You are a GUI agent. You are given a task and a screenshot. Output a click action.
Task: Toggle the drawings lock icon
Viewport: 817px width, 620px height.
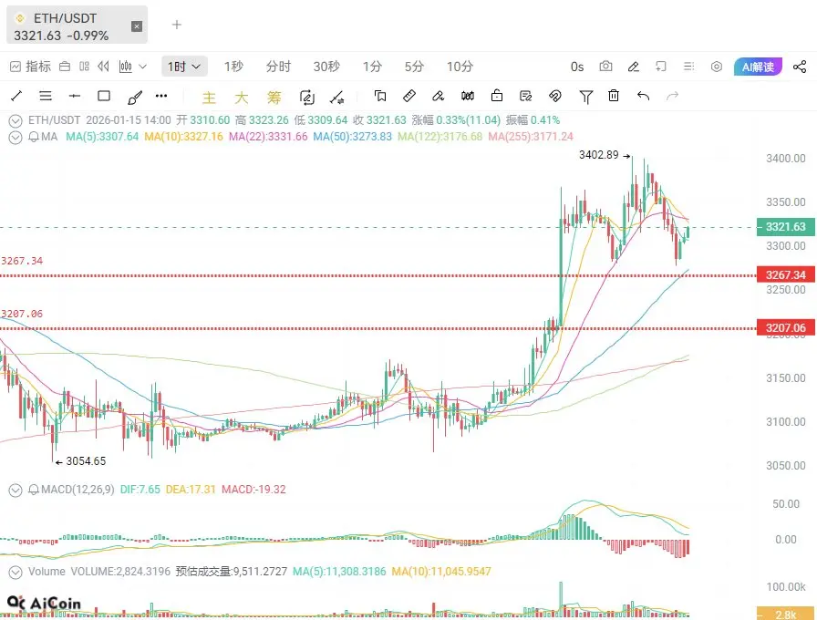pyautogui.click(x=497, y=96)
